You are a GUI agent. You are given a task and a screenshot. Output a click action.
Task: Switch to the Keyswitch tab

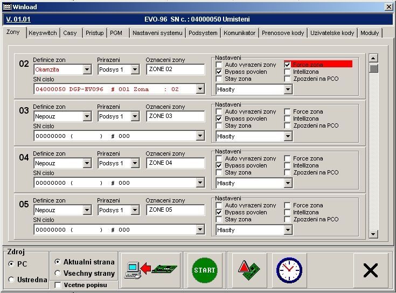tap(43, 33)
